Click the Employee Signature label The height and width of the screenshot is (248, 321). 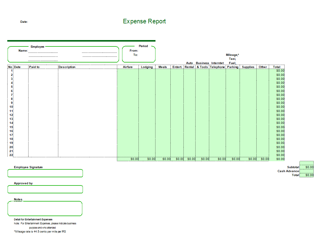pyautogui.click(x=28, y=167)
